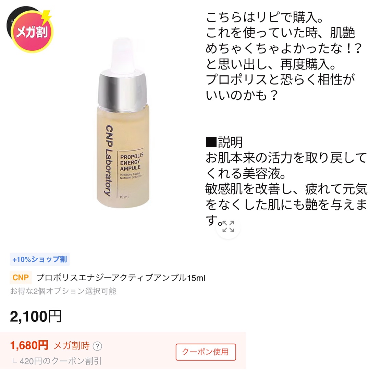Open the プロポリスエナジーアクティブアンプル15ml product title
This screenshot has width=370, height=370.
click(x=121, y=278)
